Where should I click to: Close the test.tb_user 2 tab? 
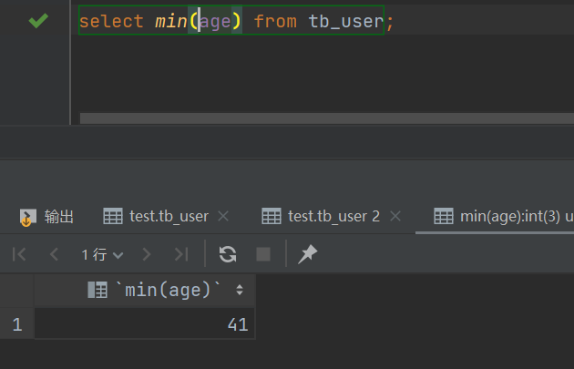[x=395, y=216]
